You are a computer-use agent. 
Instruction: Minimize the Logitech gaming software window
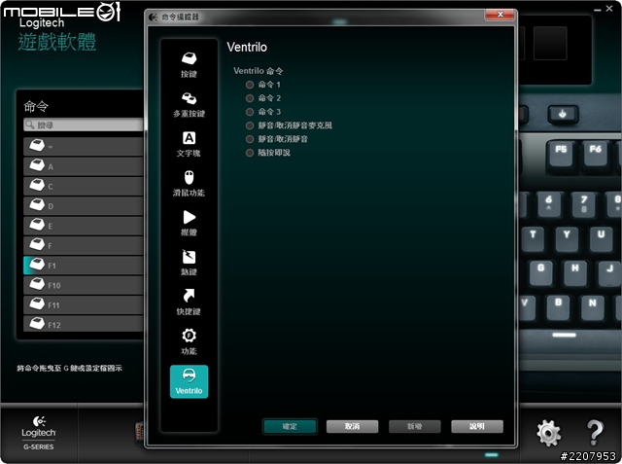coord(598,9)
